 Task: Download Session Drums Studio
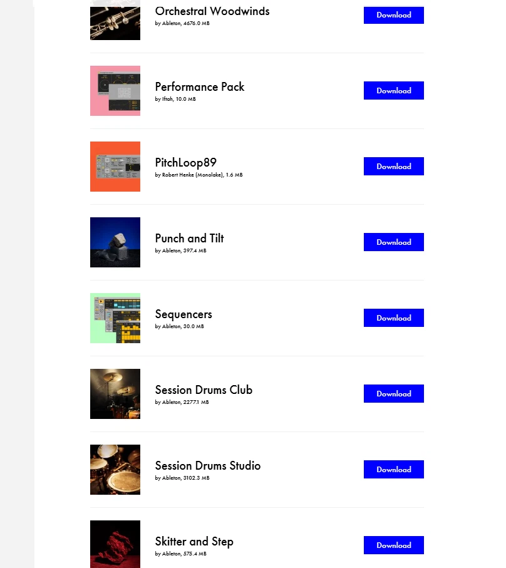pos(393,470)
